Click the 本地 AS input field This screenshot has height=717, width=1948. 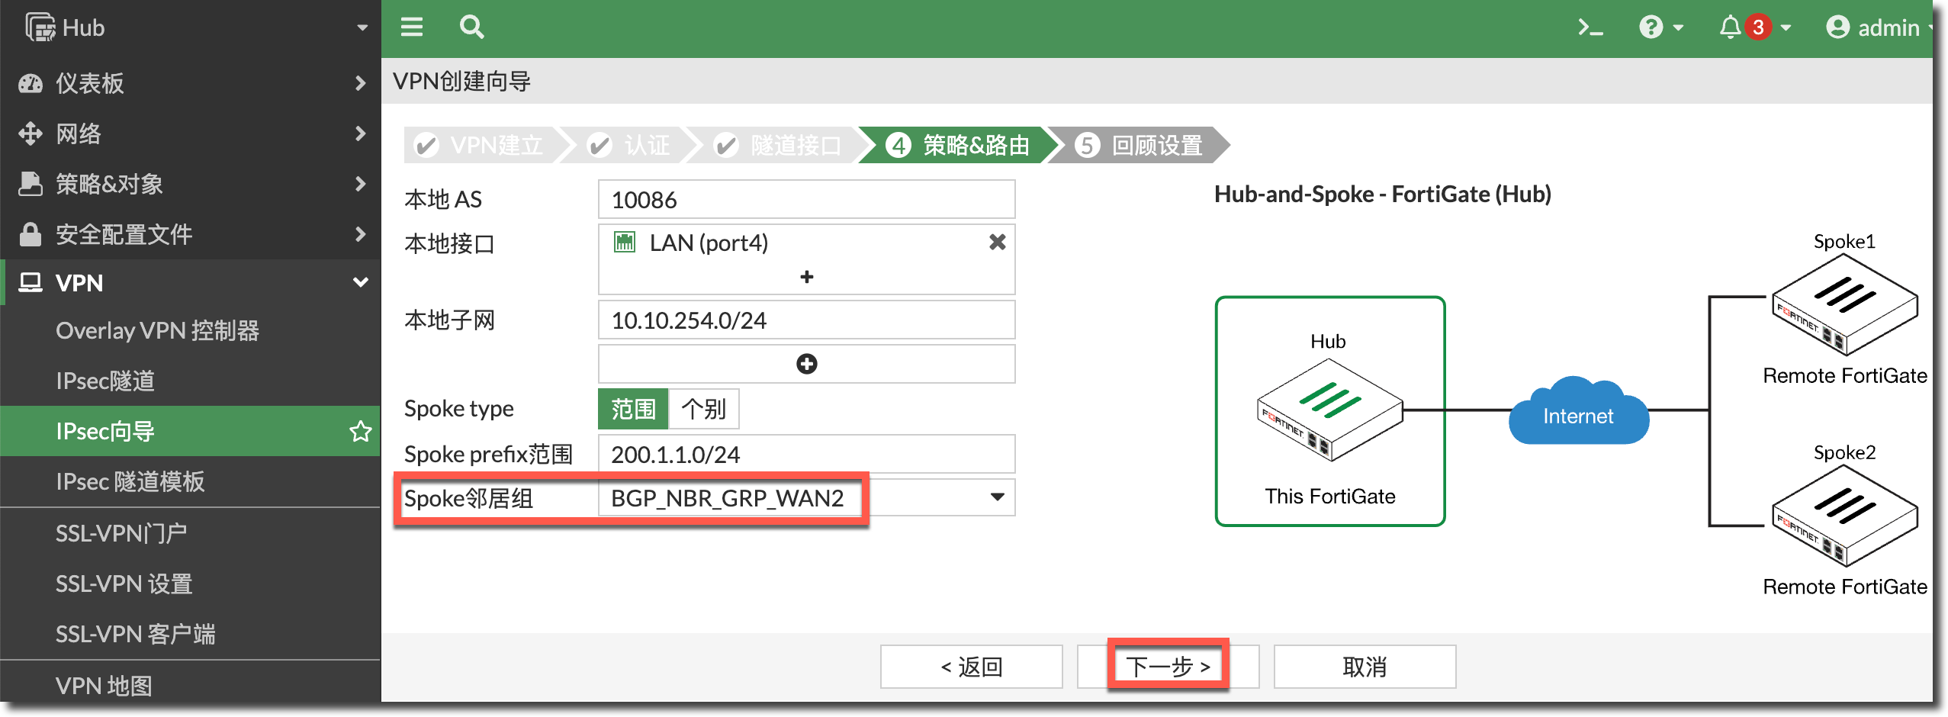pos(806,200)
